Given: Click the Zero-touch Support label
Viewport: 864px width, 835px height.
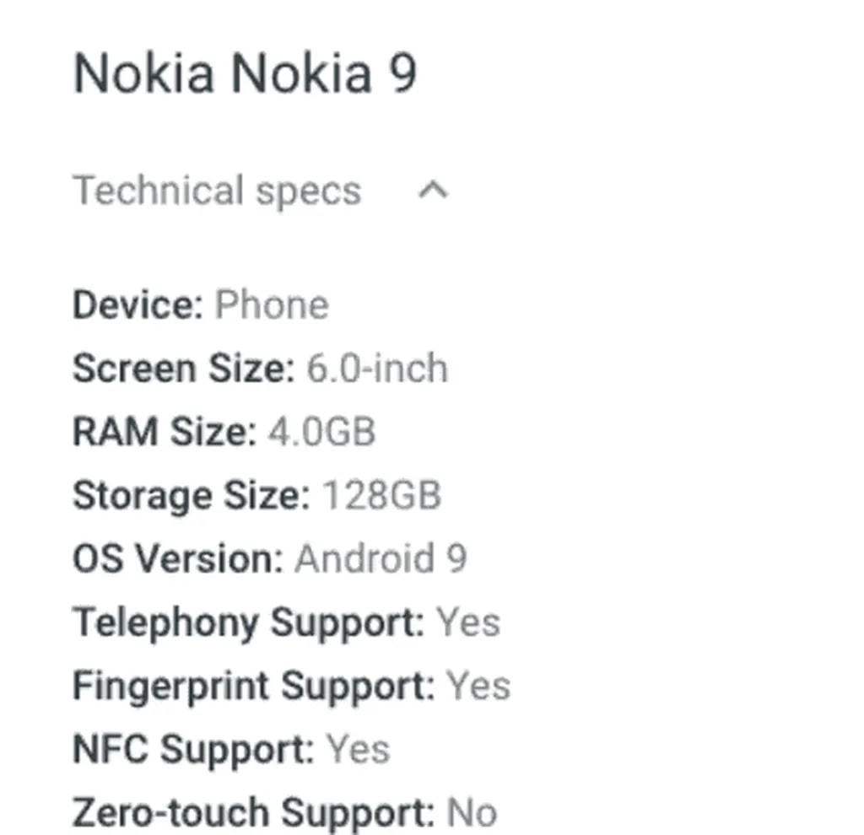Looking at the screenshot, I should [253, 812].
